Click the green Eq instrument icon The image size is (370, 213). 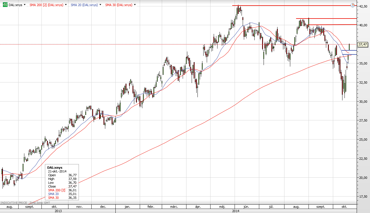[5, 5]
